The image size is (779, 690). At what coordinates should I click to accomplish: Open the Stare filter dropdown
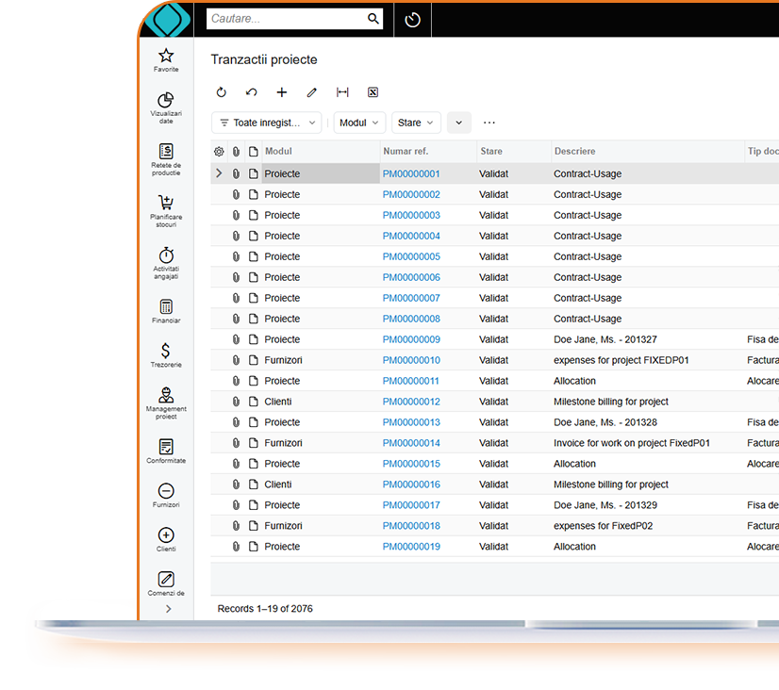416,123
